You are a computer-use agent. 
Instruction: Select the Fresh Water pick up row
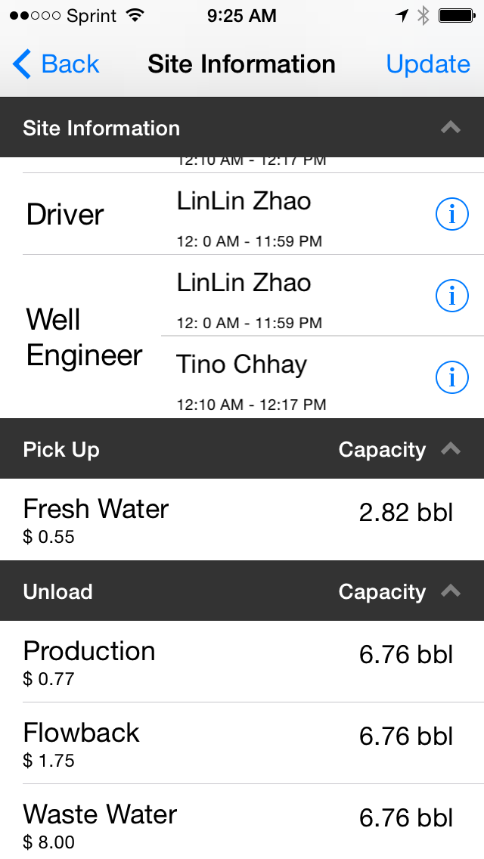click(x=242, y=519)
